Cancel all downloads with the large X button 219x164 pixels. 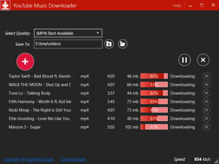[x=203, y=60]
